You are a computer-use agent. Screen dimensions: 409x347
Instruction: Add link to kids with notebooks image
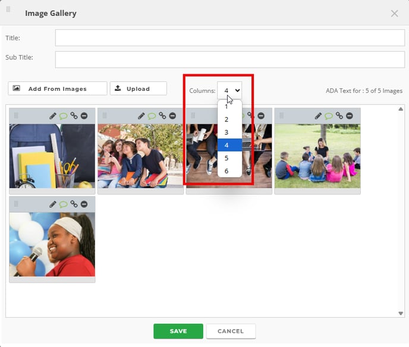tap(162, 115)
